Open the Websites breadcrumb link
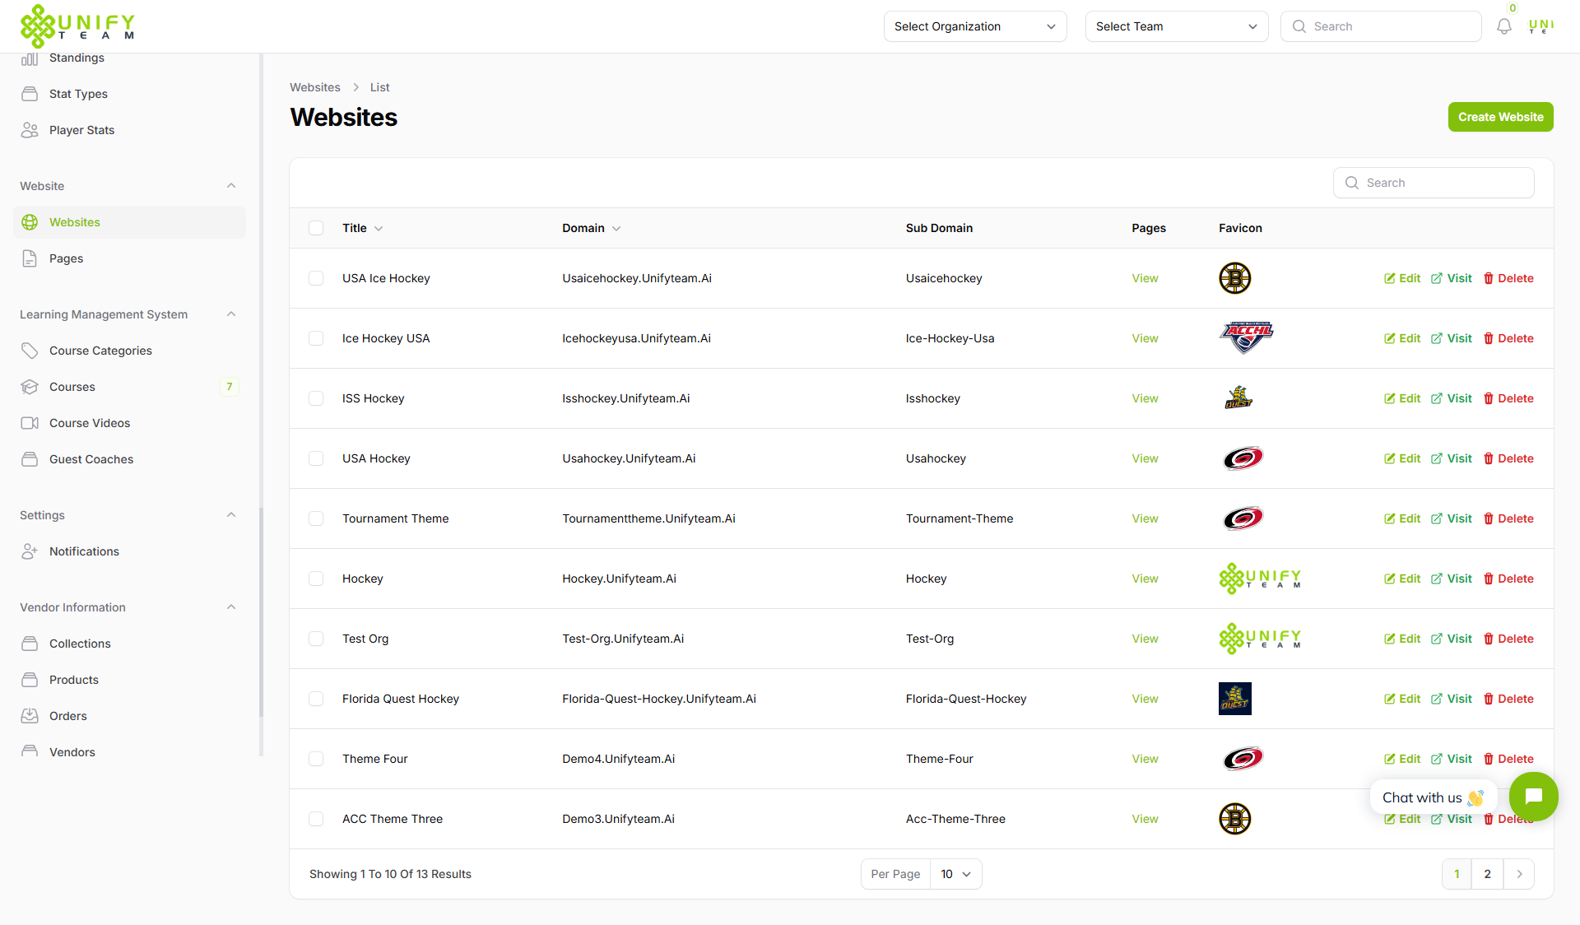 314,86
